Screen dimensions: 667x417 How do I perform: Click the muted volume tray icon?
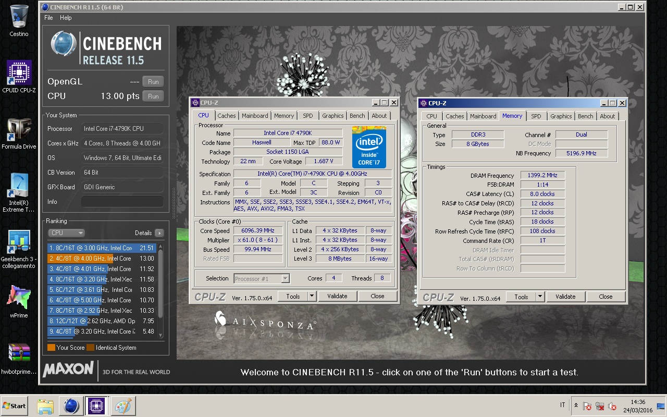pos(612,406)
